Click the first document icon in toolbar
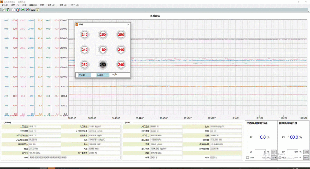Image resolution: width=310 pixels, height=169 pixels. point(4,10)
